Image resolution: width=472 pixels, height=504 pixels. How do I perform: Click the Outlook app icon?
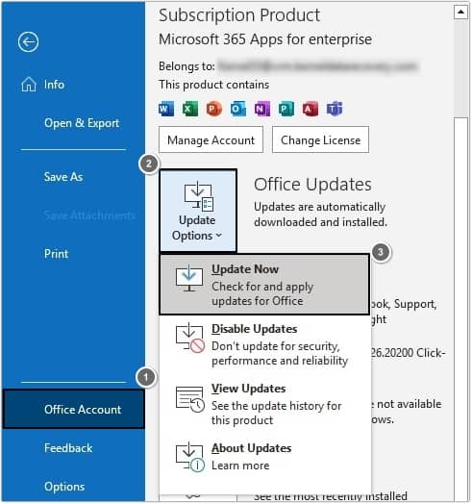tap(238, 109)
